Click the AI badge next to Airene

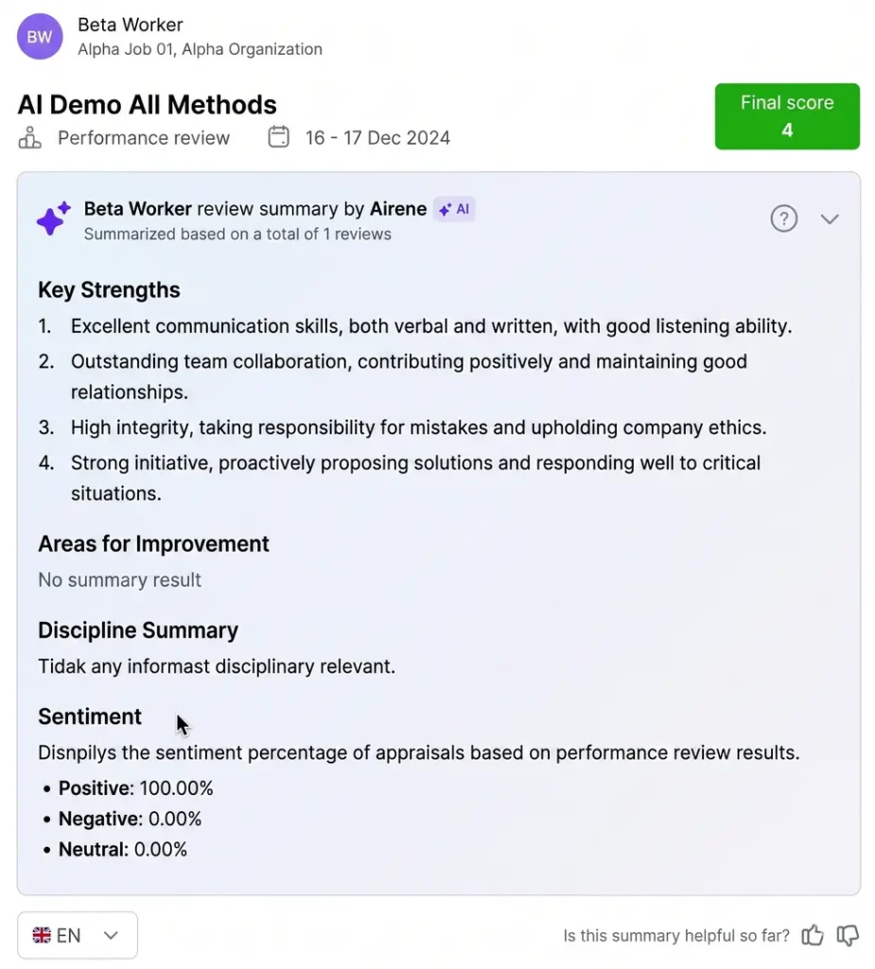[454, 209]
